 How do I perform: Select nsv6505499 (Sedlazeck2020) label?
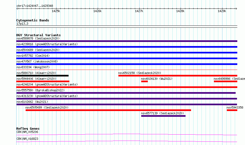47,107
